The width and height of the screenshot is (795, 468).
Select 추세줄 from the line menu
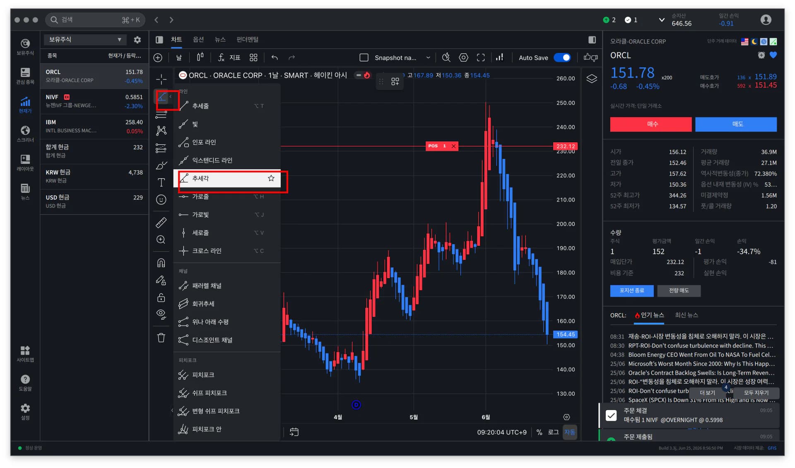(x=227, y=106)
